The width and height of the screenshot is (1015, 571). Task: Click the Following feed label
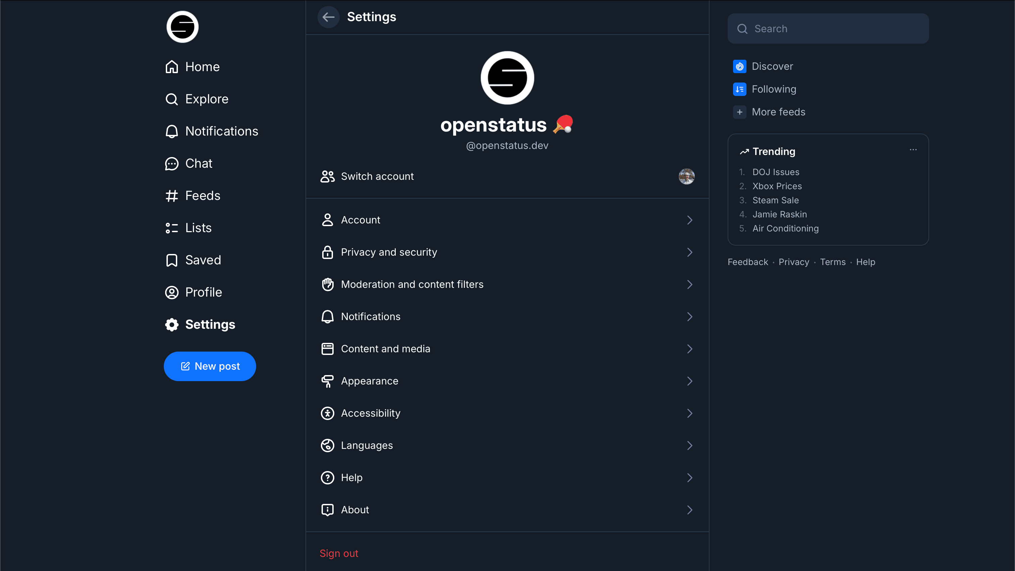click(x=774, y=89)
